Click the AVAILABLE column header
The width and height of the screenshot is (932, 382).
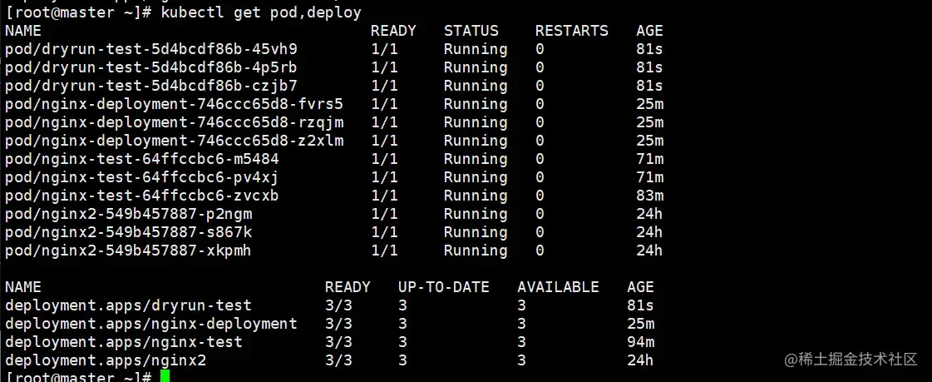click(x=558, y=287)
